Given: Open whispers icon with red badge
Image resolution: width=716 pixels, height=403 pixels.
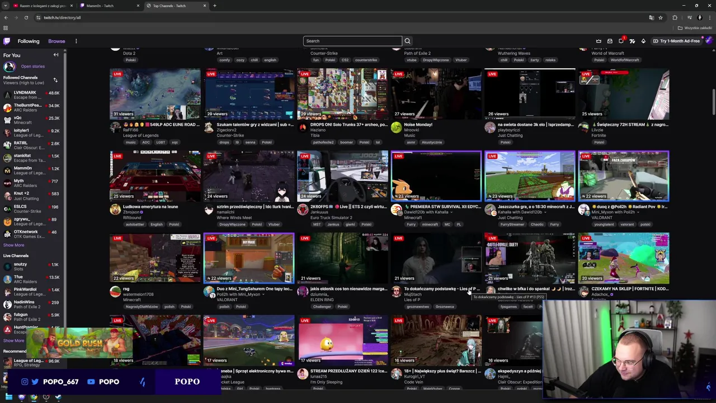Looking at the screenshot, I should coord(621,41).
